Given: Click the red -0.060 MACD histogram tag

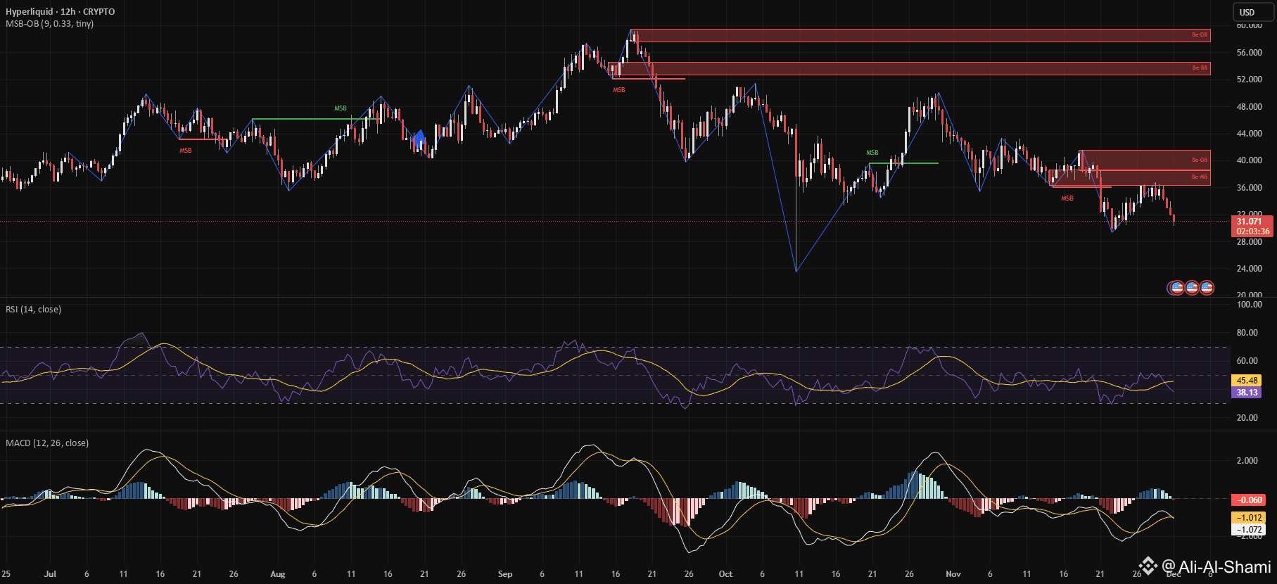Looking at the screenshot, I should [1249, 500].
